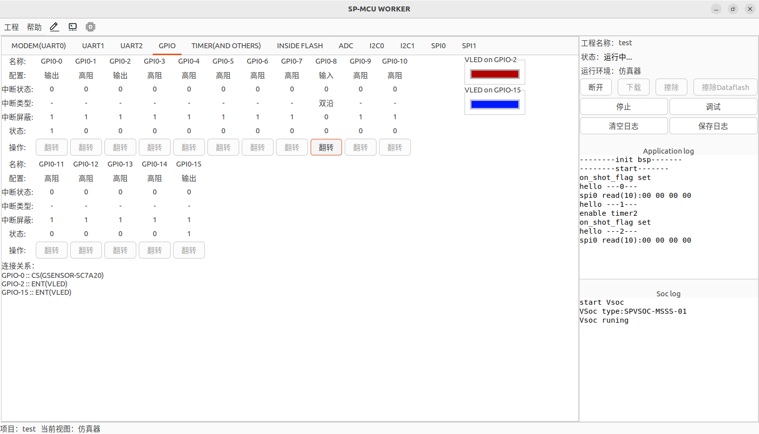Minimize the SP-MCU WORKER window

pos(716,9)
